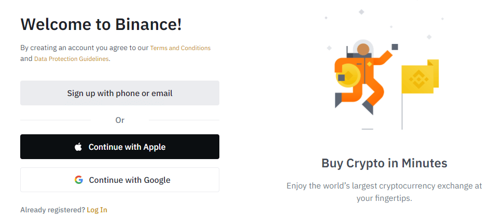Click the gold coin held by astronaut
The image size is (488, 219).
[x=348, y=76]
